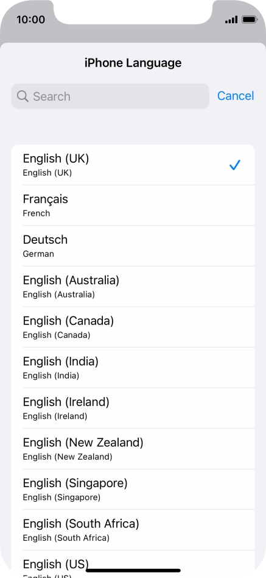Pick English (Ireland) entry
The width and height of the screenshot is (266, 578).
tap(133, 408)
